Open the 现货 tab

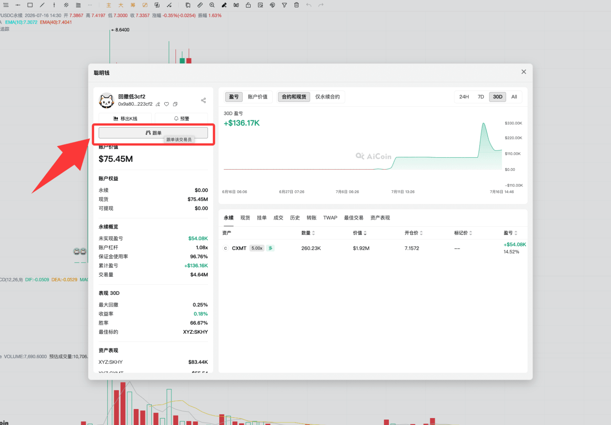coord(245,218)
